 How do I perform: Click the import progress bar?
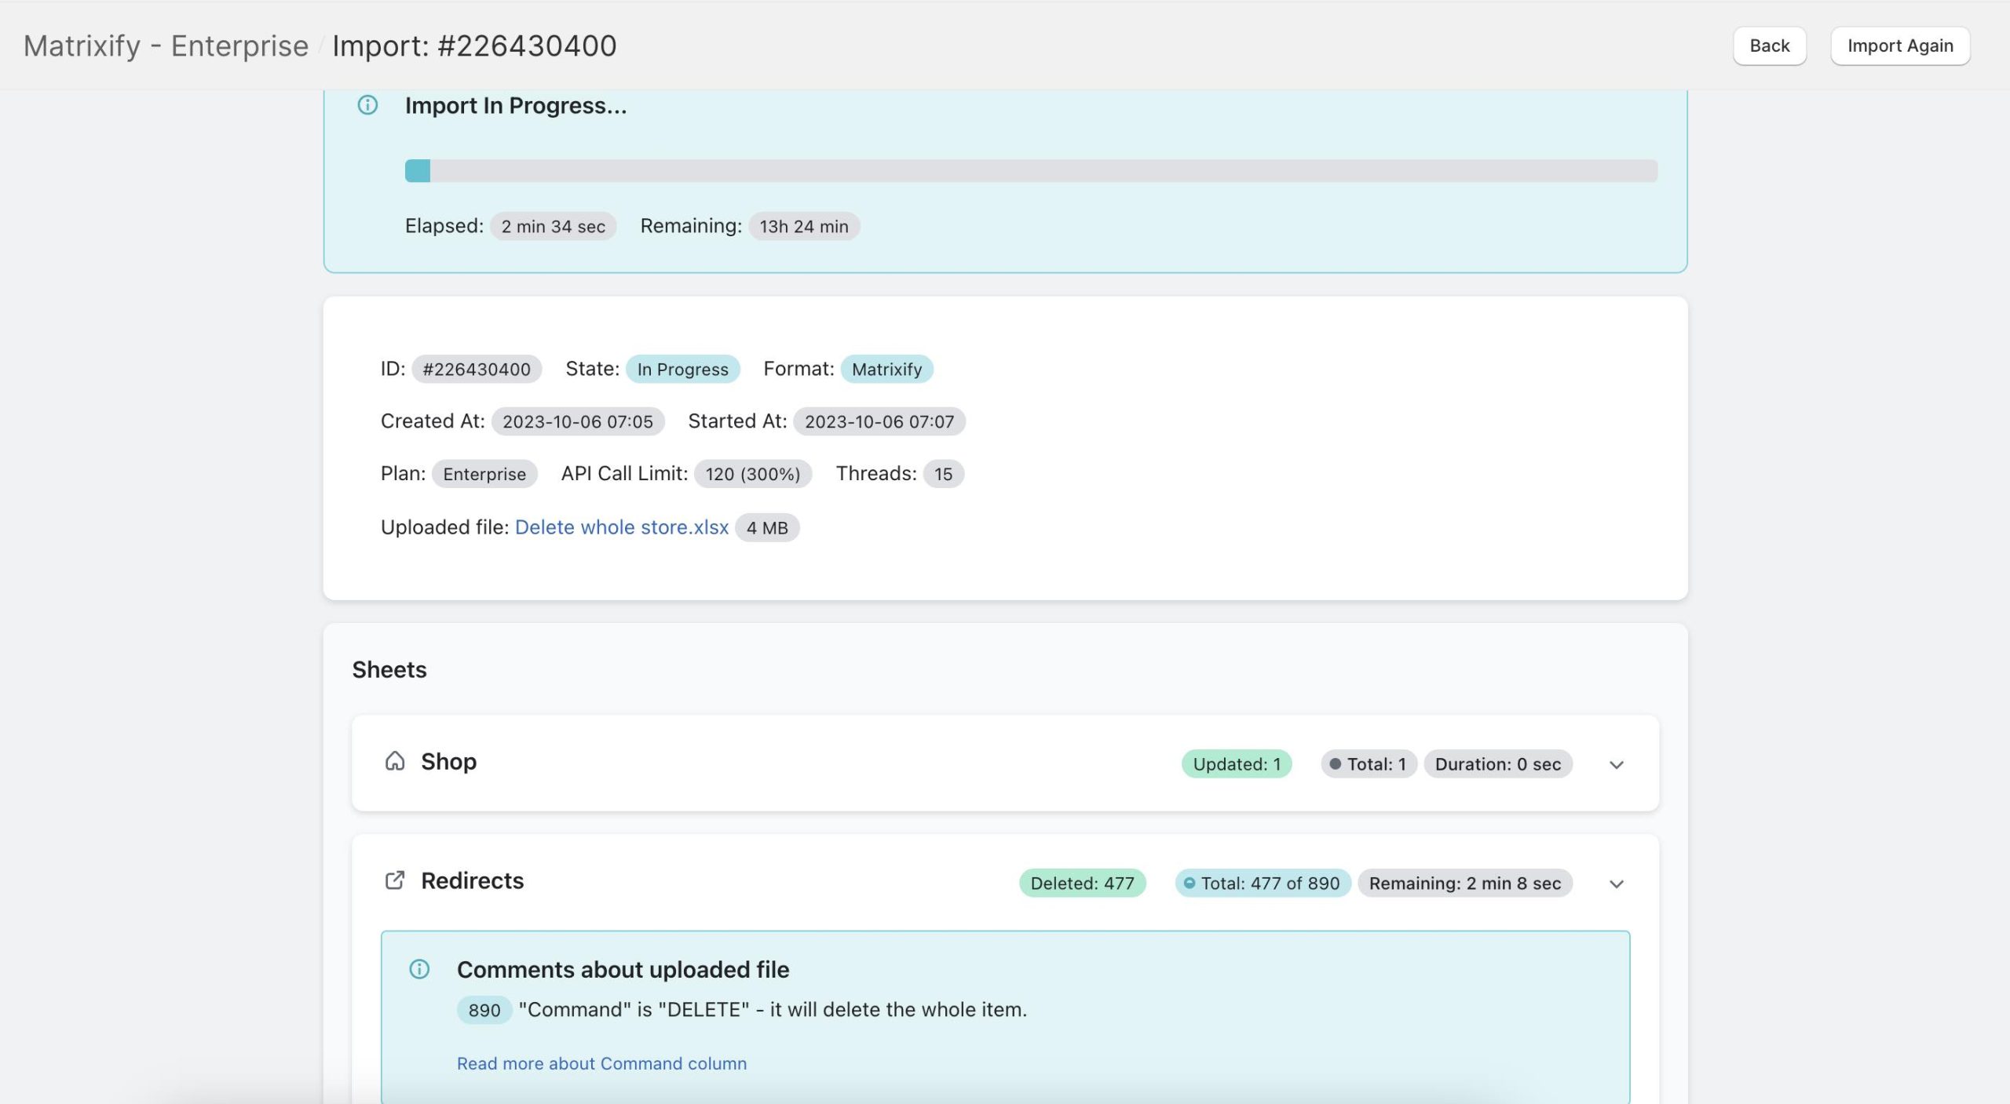click(1030, 170)
